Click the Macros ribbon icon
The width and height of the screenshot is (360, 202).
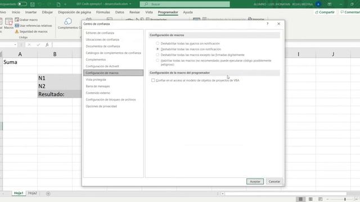9,24
